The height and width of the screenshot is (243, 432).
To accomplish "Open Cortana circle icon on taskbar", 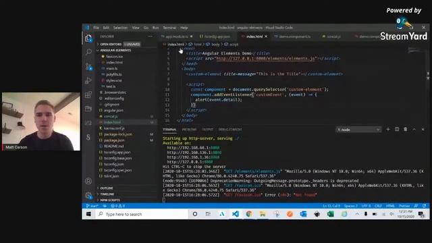I will 195,214.
